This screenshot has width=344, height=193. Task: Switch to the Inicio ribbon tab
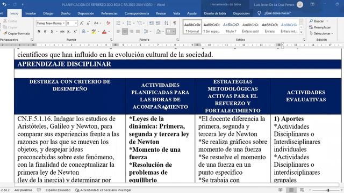pos(15,13)
